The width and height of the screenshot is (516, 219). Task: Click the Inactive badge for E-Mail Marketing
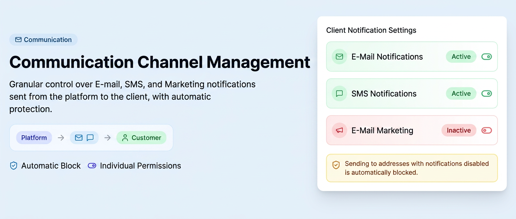coord(459,130)
